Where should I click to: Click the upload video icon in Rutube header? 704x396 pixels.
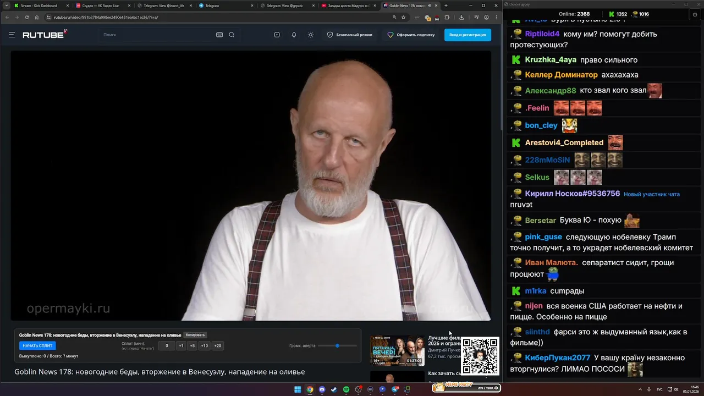tap(277, 35)
